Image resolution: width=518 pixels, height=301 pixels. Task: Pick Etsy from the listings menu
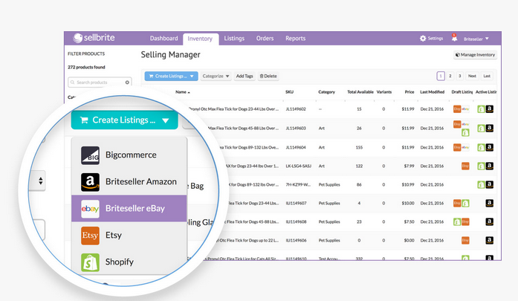(x=129, y=235)
